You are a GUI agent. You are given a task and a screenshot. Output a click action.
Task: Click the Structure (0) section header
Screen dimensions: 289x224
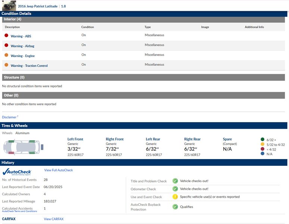click(143, 77)
